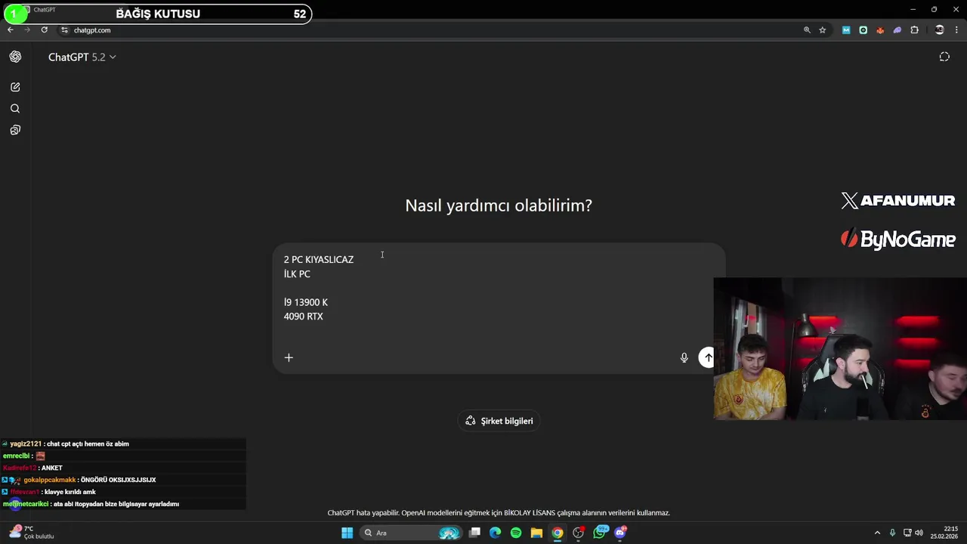Click the 'Nasıl yardımcı olabilirim?' heading

(499, 206)
